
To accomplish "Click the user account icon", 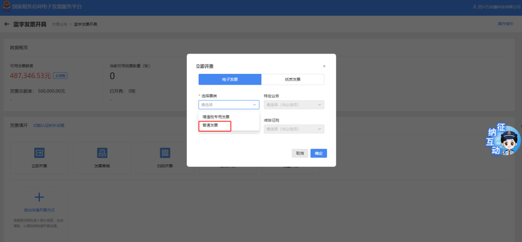I will [475, 7].
